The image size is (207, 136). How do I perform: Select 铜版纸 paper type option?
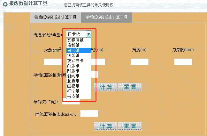click(73, 55)
